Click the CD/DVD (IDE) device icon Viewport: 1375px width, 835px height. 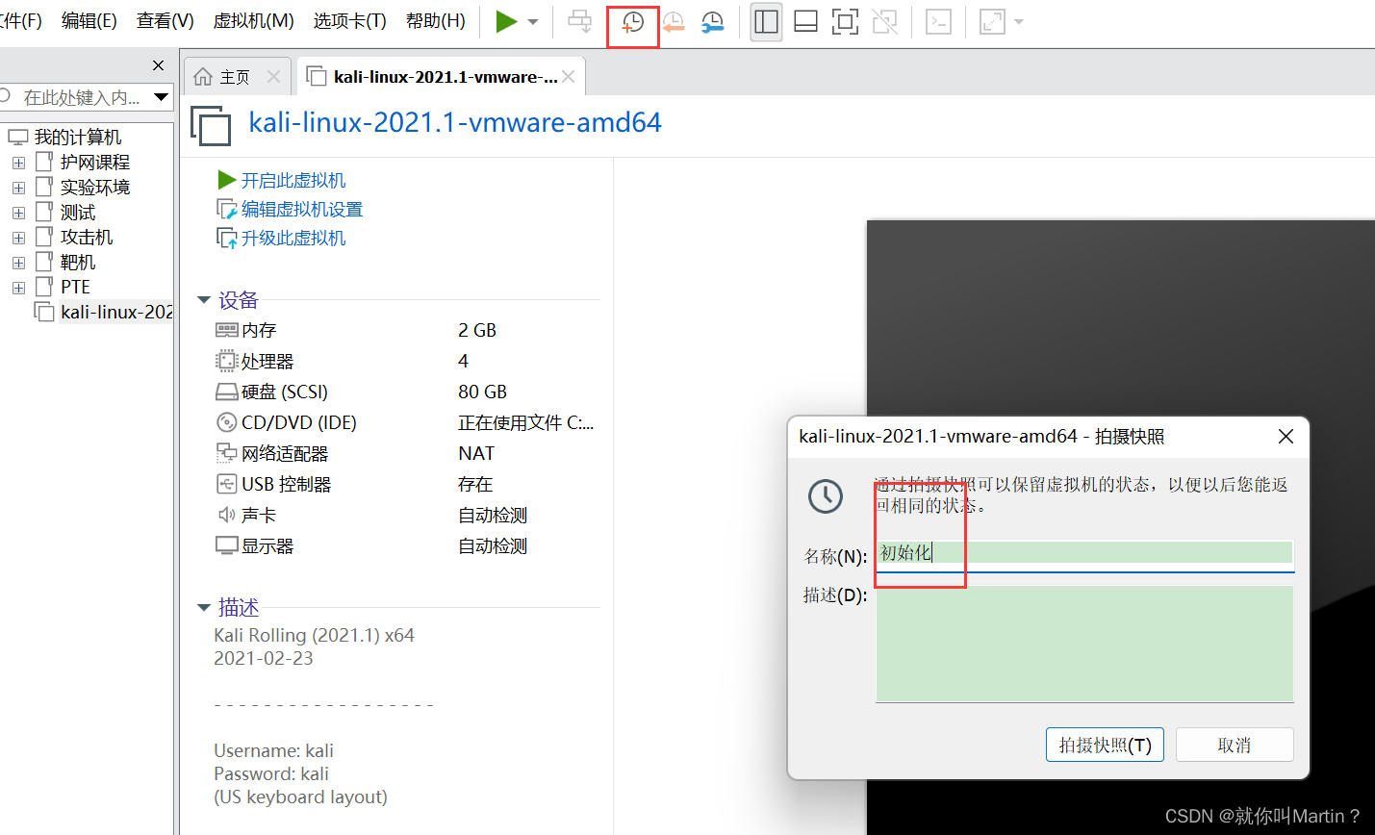click(226, 422)
